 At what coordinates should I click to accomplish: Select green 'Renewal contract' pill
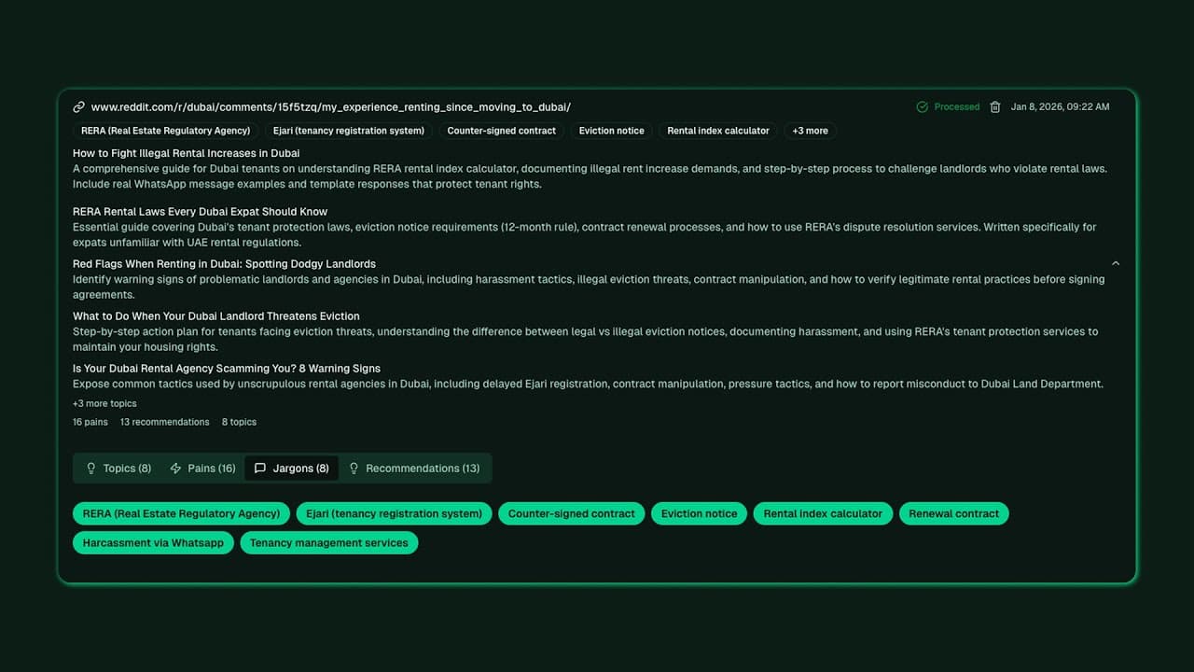point(953,513)
